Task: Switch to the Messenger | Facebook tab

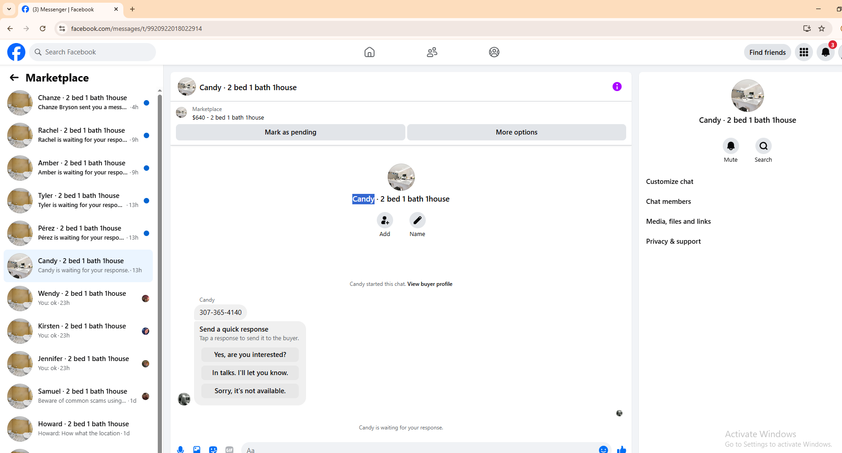Action: point(70,9)
